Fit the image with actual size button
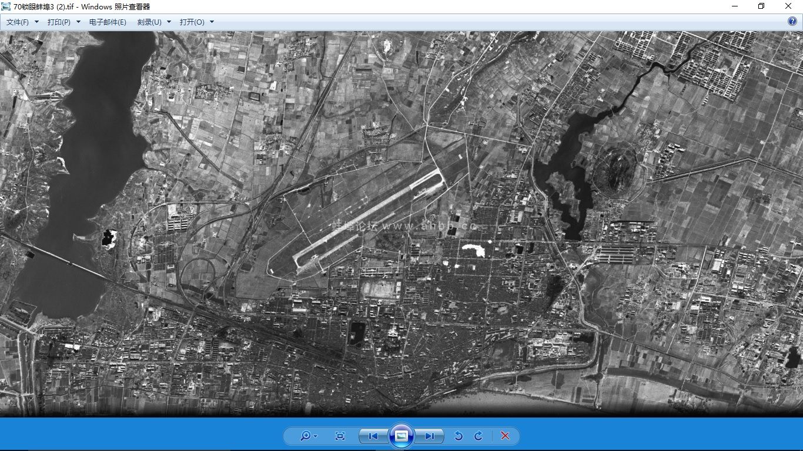Image resolution: width=803 pixels, height=451 pixels. tap(340, 436)
